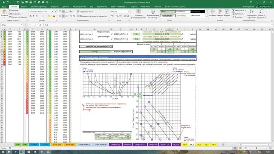Open the Формат cells menu
The width and height of the screenshot is (274, 154).
click(x=227, y=13)
